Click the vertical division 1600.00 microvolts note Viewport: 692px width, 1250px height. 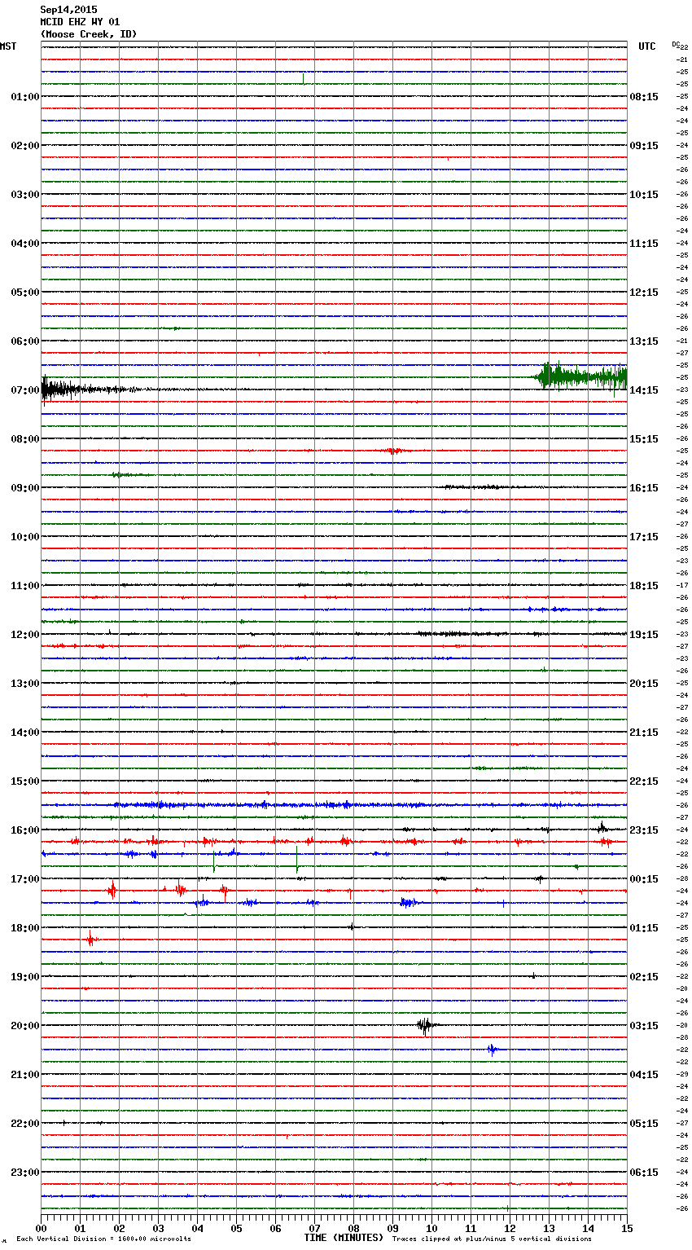(x=103, y=1239)
